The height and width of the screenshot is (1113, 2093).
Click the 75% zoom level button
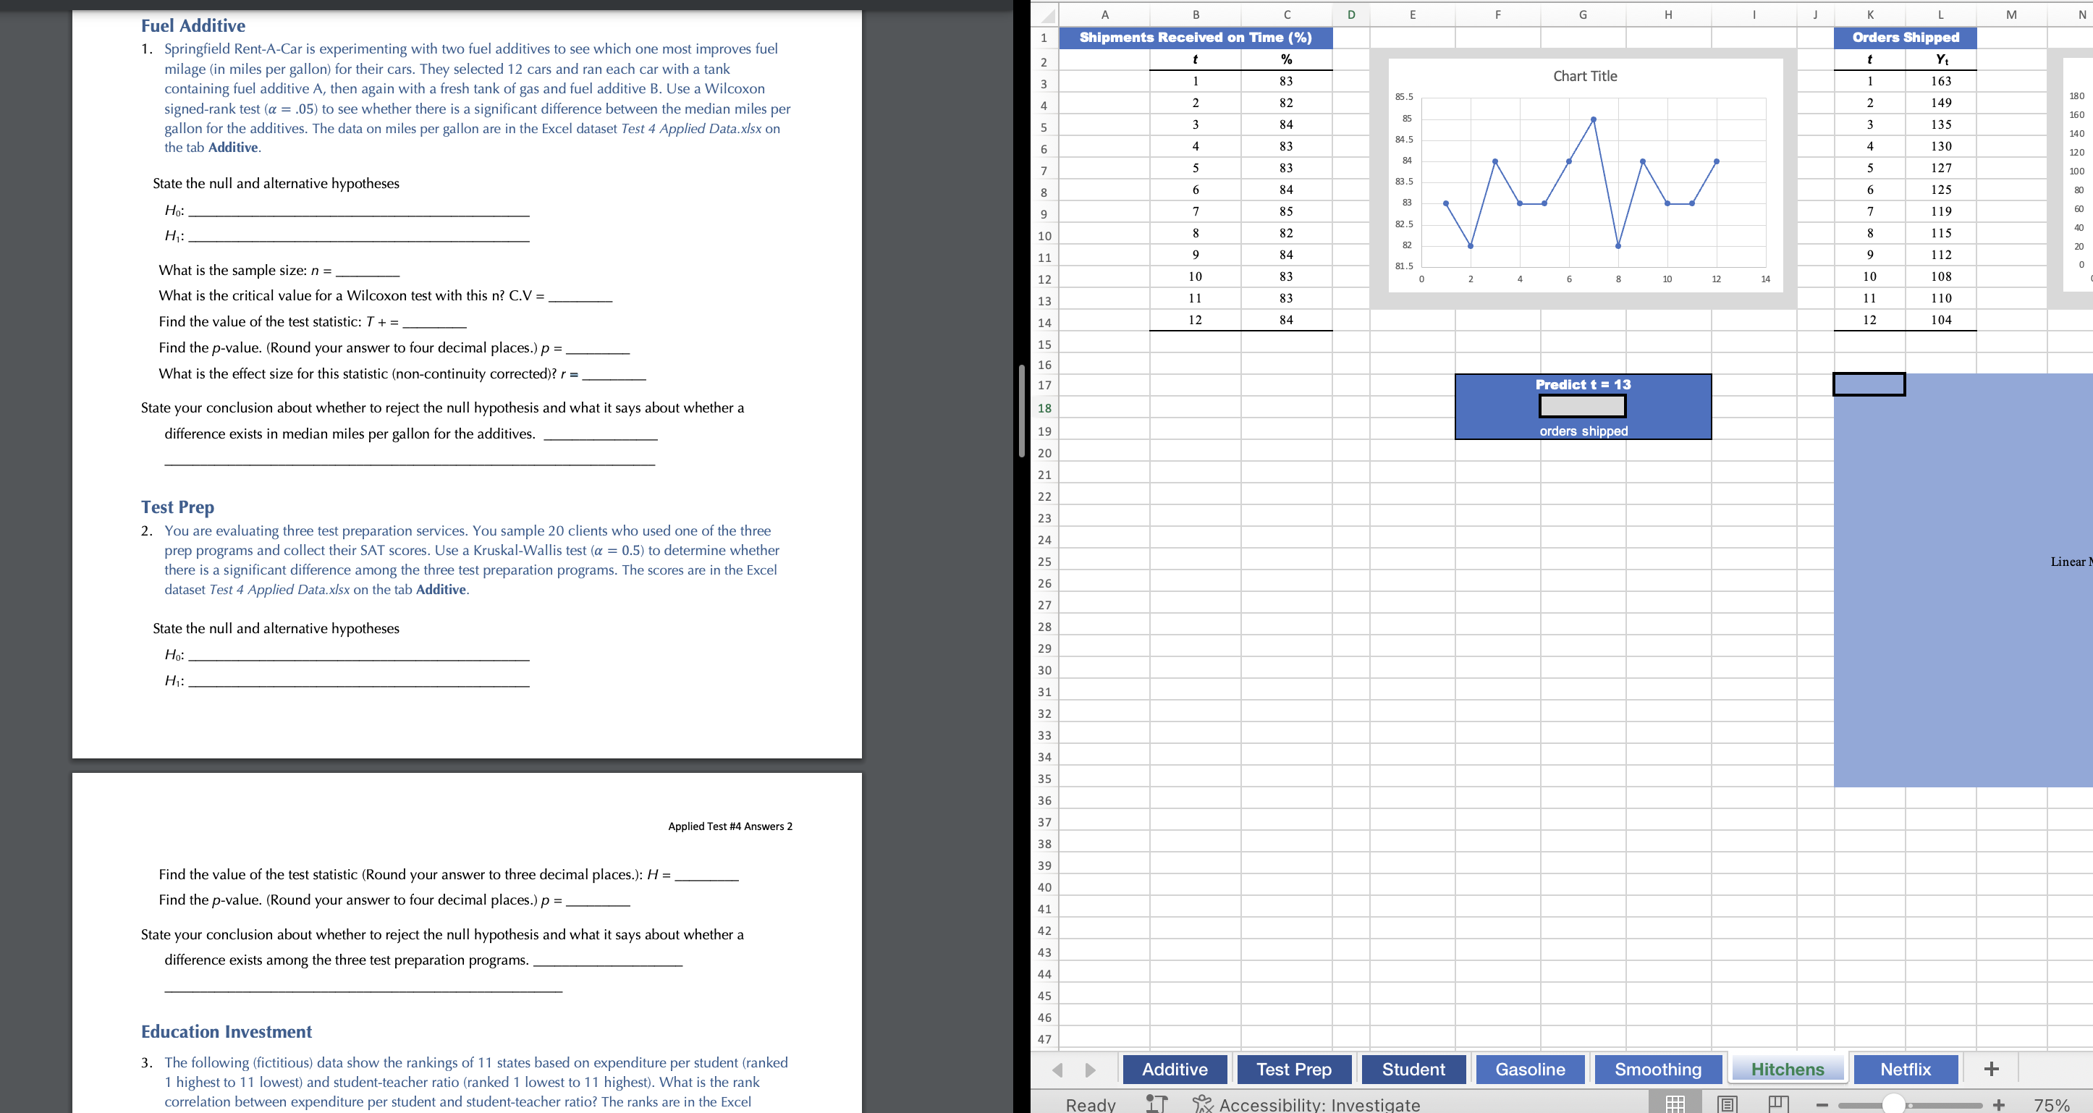pos(2051,1105)
